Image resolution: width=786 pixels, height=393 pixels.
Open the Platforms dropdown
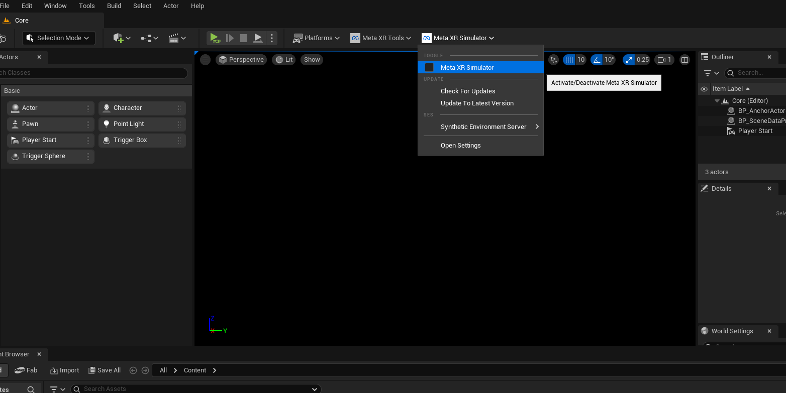pos(316,38)
